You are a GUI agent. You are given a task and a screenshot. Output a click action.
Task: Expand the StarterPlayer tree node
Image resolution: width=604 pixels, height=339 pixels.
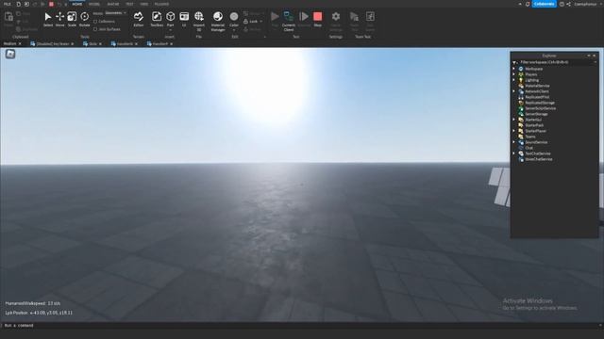tap(513, 131)
